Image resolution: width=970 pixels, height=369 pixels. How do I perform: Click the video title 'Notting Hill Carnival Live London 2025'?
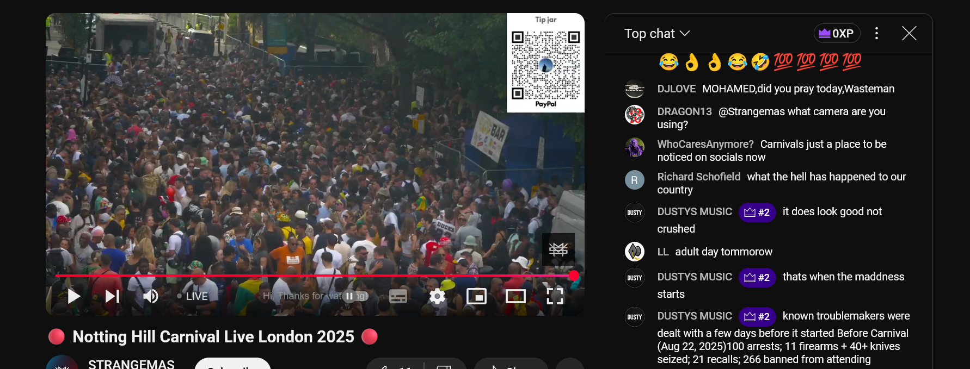pyautogui.click(x=213, y=337)
